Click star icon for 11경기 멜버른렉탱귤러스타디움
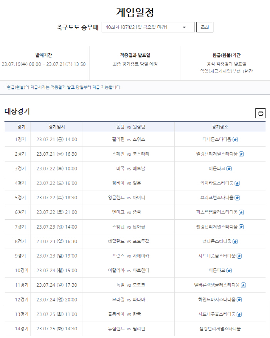The width and height of the screenshot is (270, 338). [243, 285]
